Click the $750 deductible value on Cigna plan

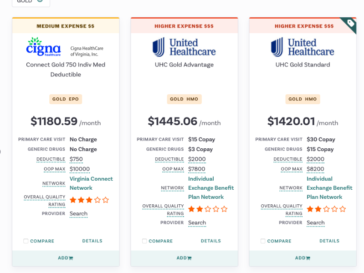(x=76, y=159)
